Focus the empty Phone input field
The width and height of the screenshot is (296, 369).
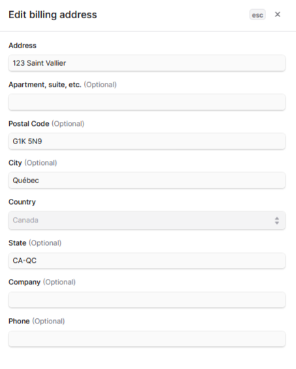tap(147, 338)
